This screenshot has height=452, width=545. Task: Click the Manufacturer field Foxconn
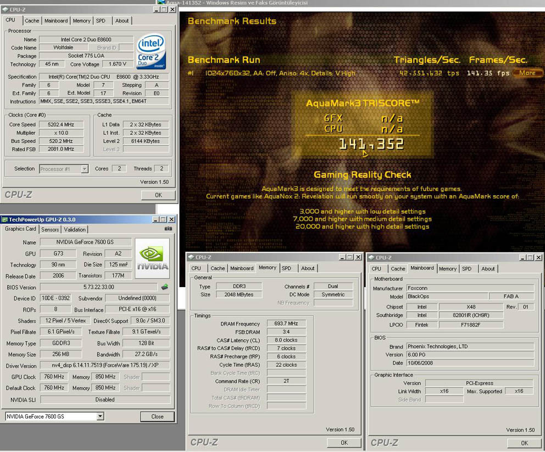(470, 288)
